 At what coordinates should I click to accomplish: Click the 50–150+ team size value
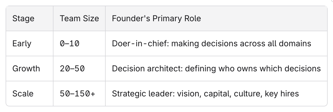coord(77,93)
